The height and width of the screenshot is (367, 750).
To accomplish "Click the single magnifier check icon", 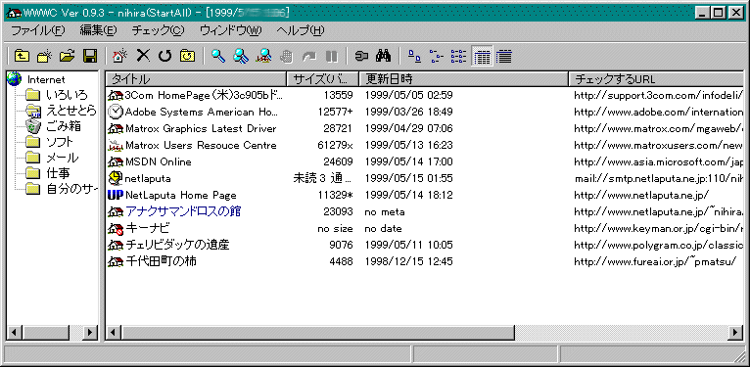I will (218, 57).
